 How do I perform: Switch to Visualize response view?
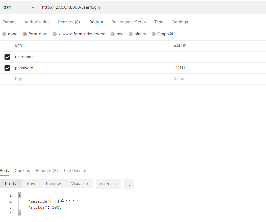[79, 184]
